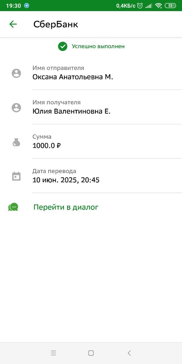
Task: Tap the home button in navigation bar
Action: pyautogui.click(x=91, y=353)
